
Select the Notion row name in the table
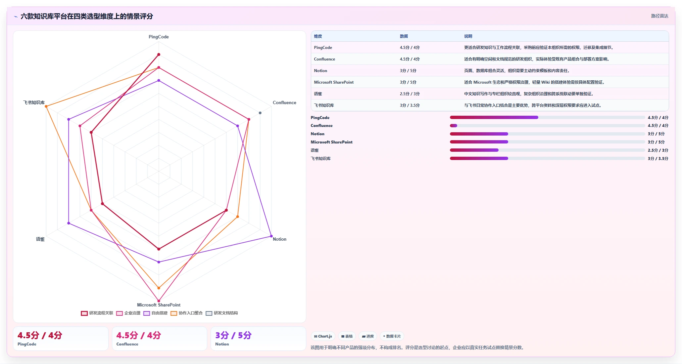pos(320,71)
